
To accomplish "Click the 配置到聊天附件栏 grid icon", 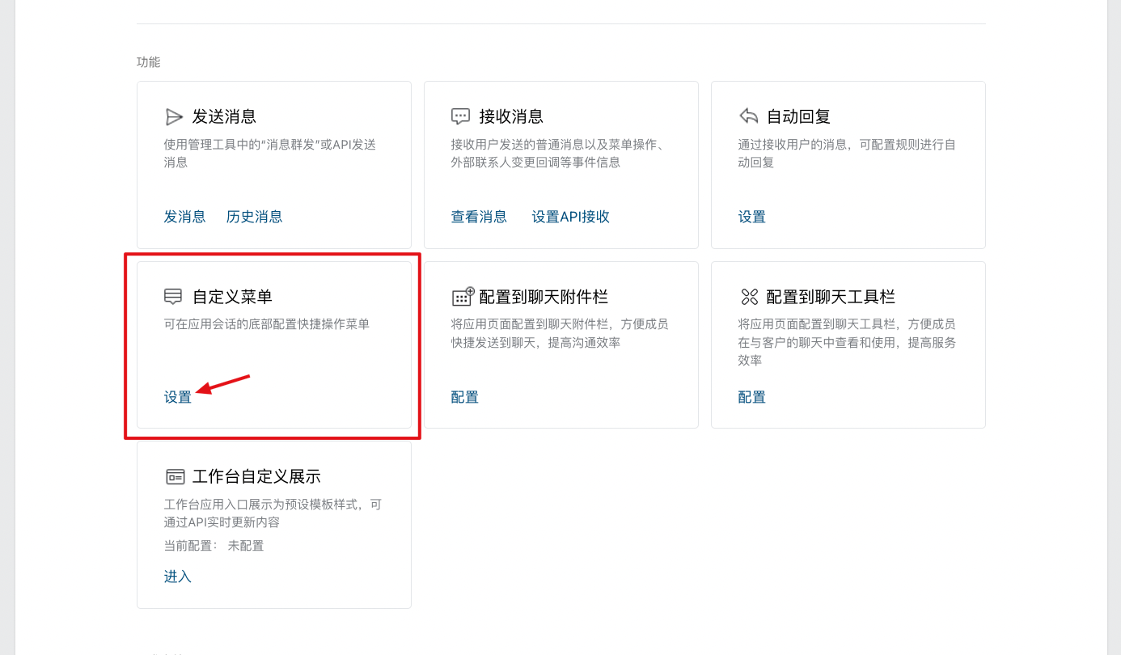I will (x=463, y=296).
